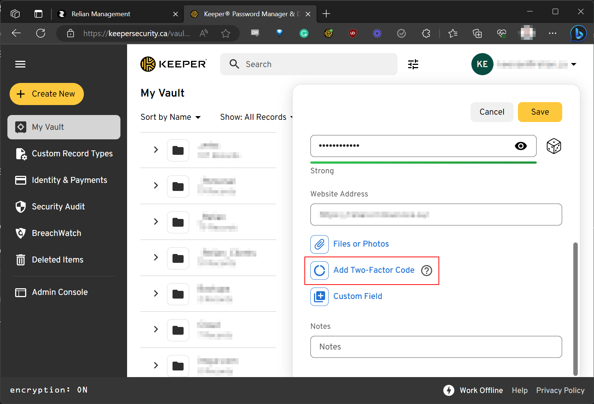Cancel editing the record
The height and width of the screenshot is (404, 594).
coord(492,112)
